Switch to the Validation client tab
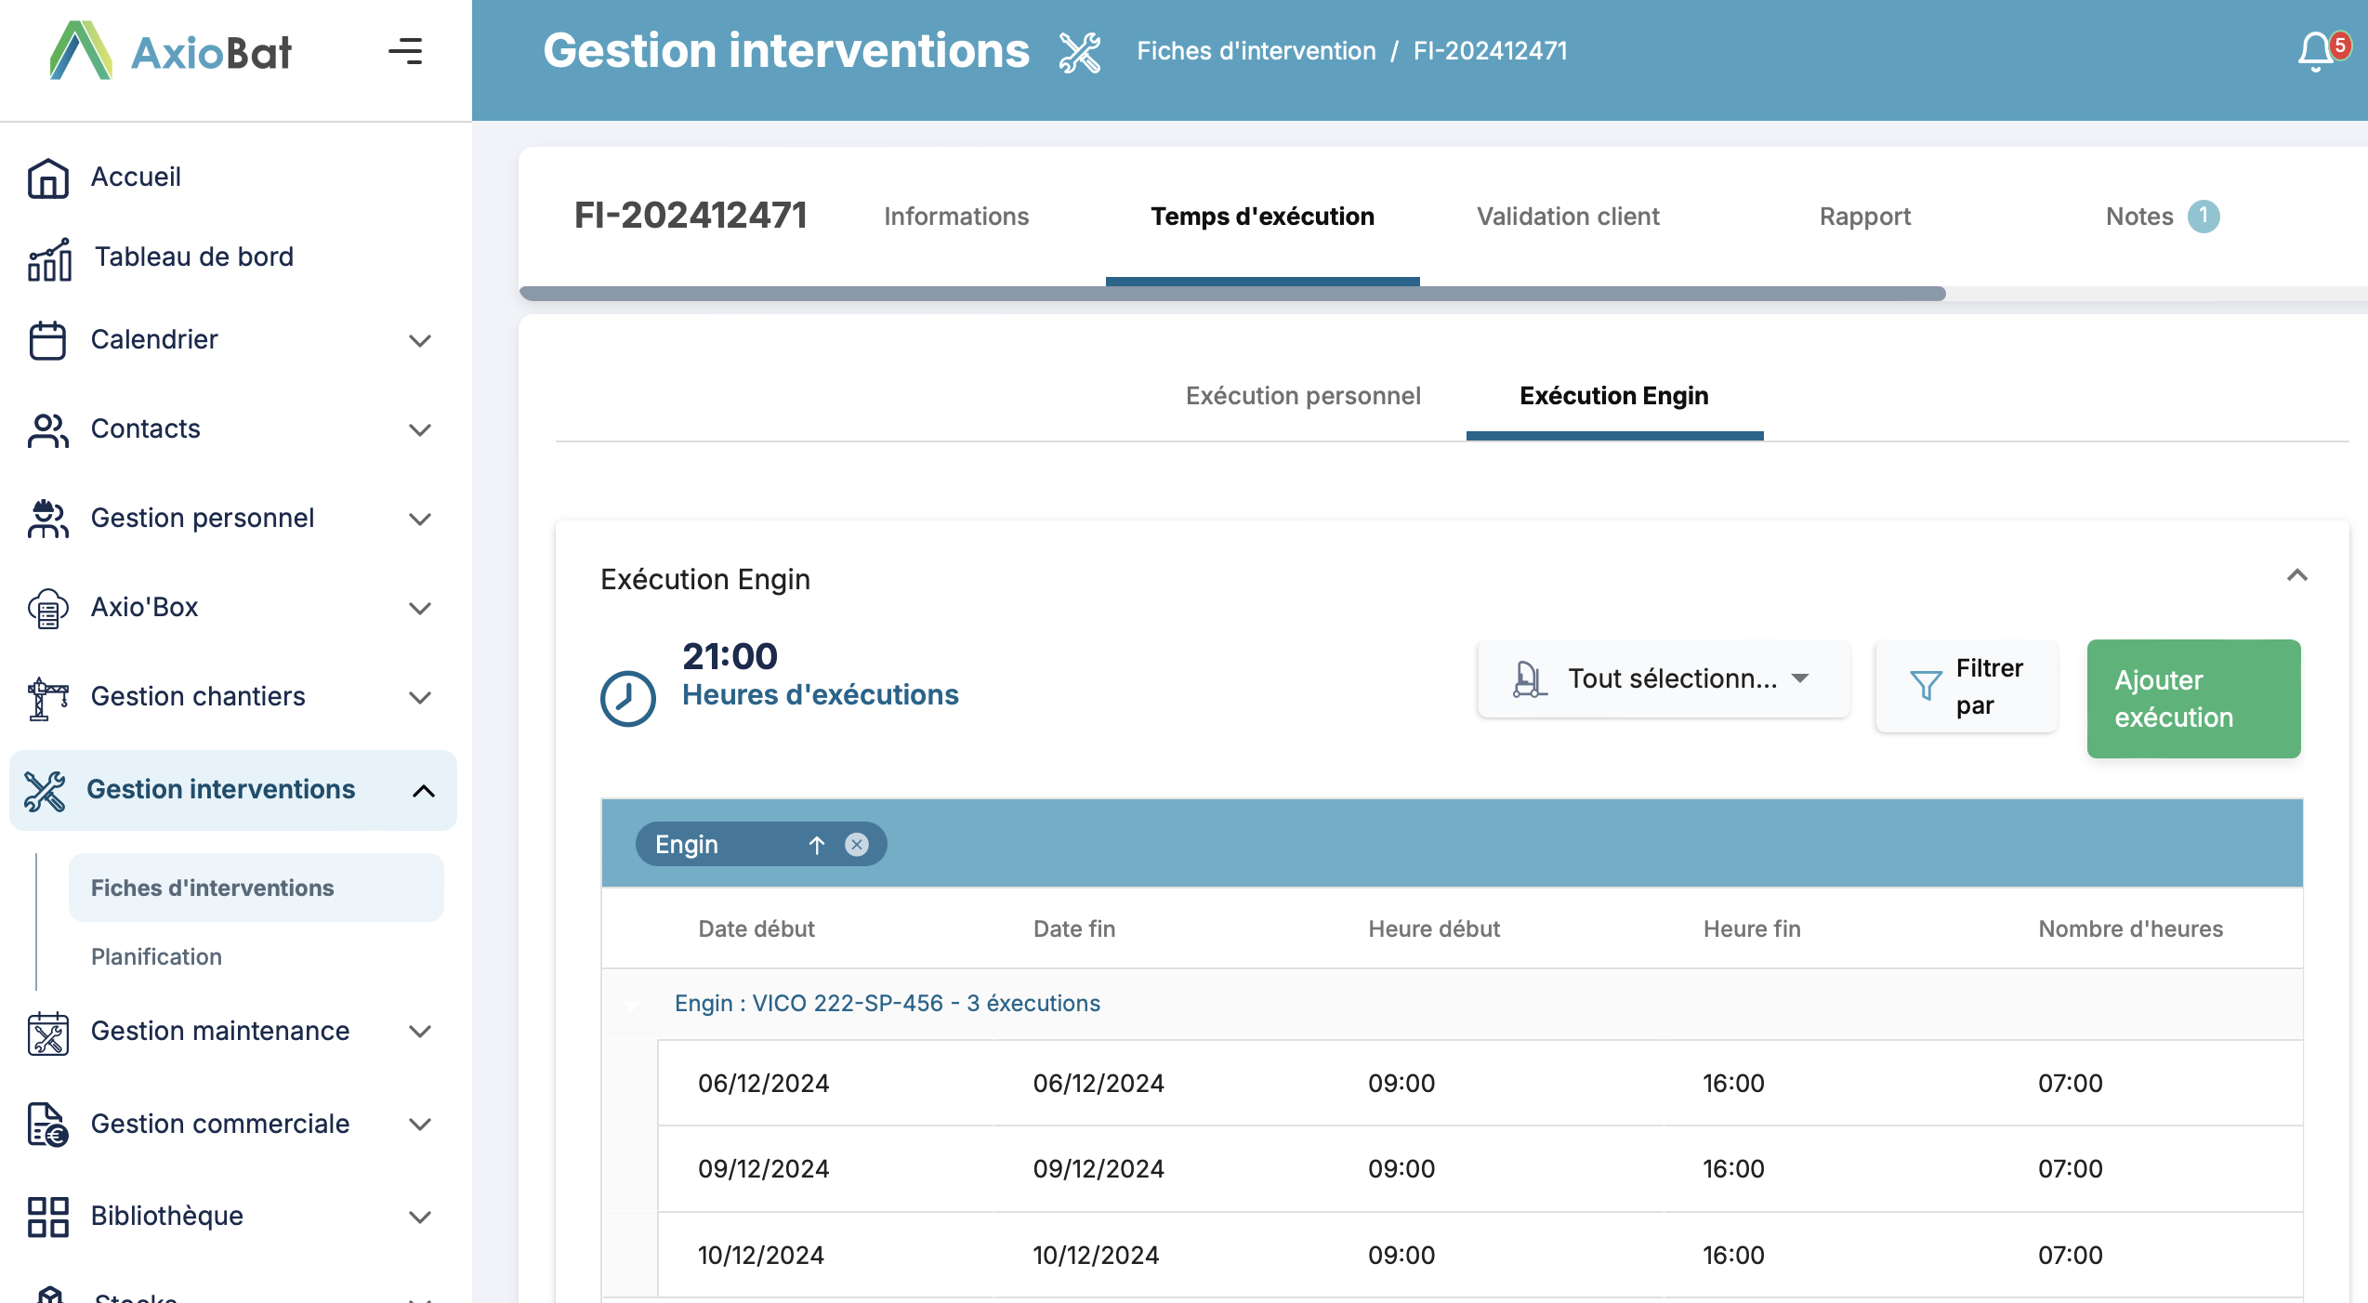 pos(1568,217)
